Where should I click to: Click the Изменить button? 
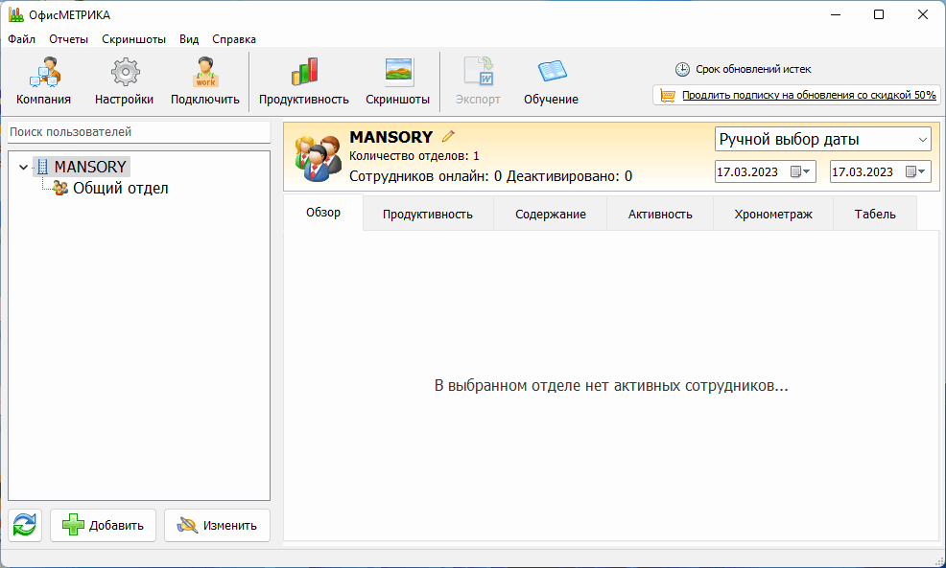(x=217, y=525)
